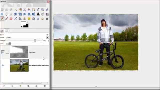Select the Paths tool
This screenshot has height=90, width=160.
coord(33,10)
